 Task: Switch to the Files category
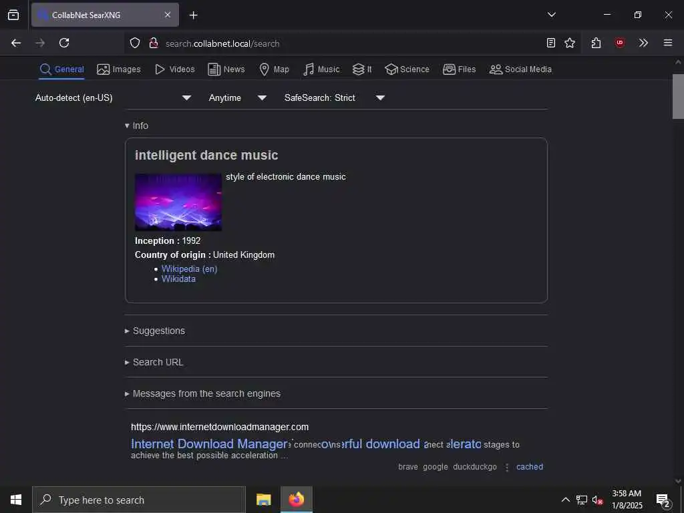point(460,69)
